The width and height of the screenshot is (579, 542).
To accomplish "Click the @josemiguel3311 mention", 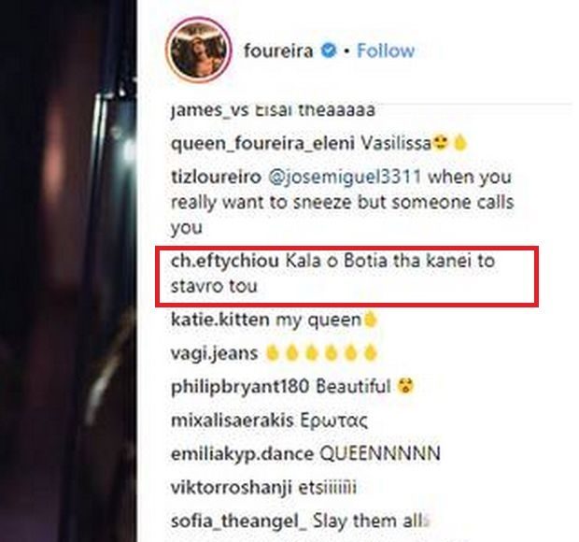I will point(338,177).
